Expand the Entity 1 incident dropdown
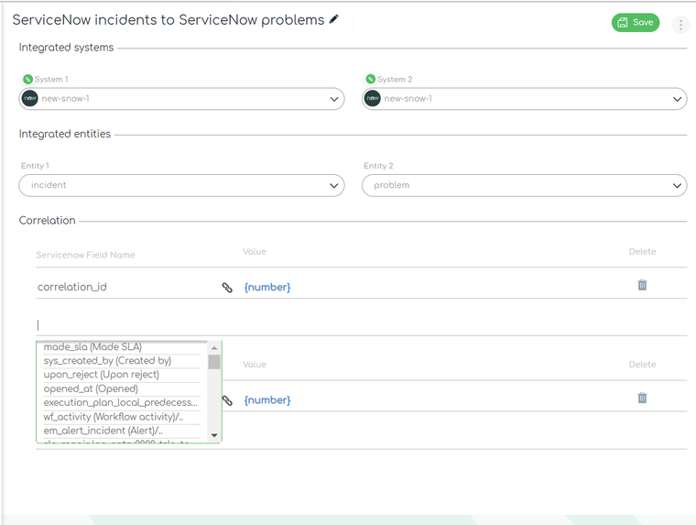 pyautogui.click(x=181, y=185)
